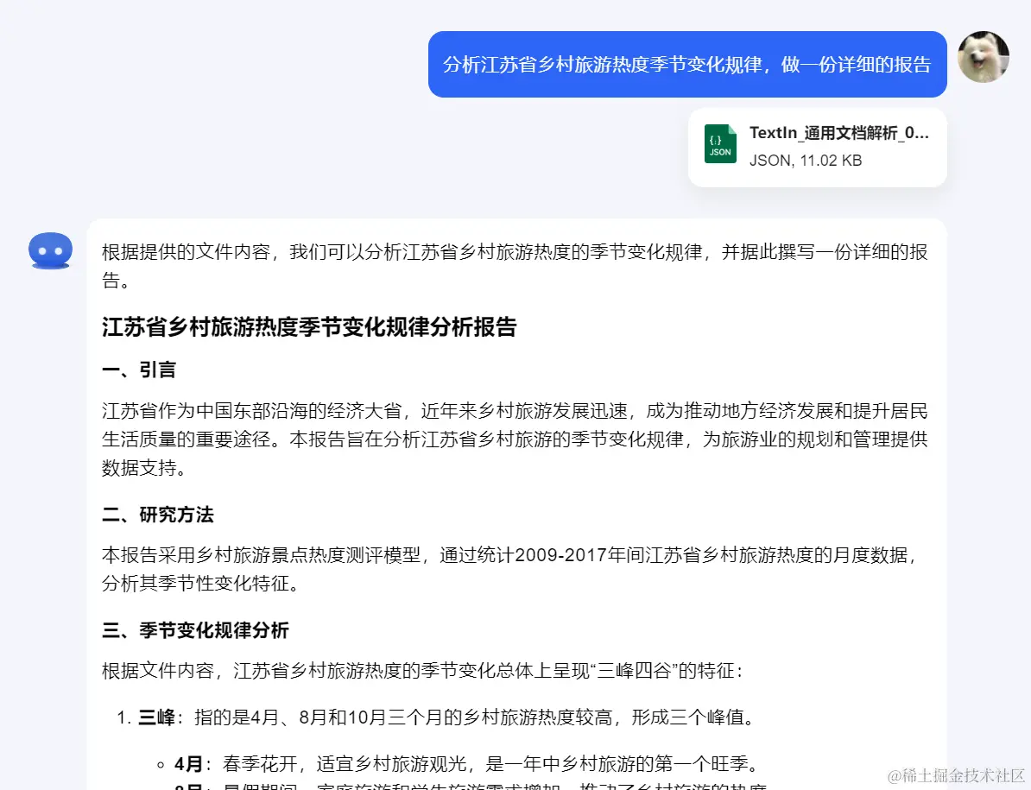This screenshot has width=1031, height=790.
Task: Click the user's dog profile avatar
Action: coord(983,58)
